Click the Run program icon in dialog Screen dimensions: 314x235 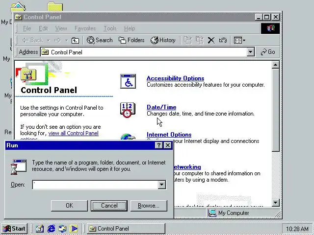19,166
